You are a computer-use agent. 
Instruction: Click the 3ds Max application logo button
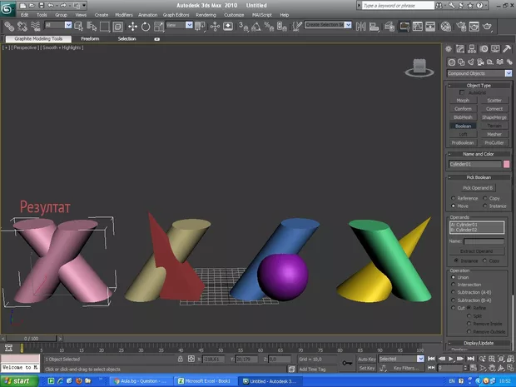[9, 9]
